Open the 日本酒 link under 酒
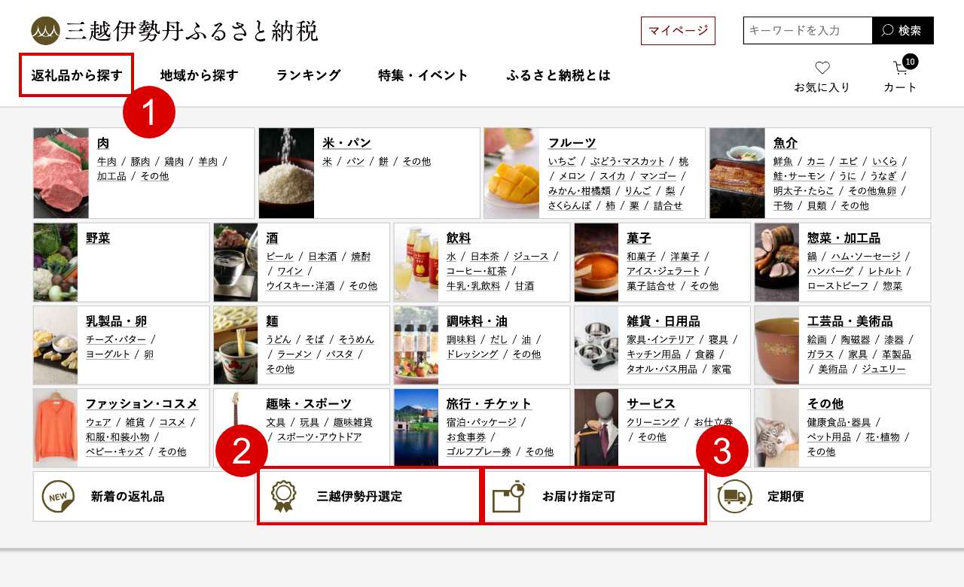Viewport: 964px width, 587px height. point(322,257)
